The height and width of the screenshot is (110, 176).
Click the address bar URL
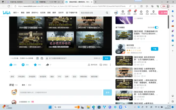coord(72,6)
